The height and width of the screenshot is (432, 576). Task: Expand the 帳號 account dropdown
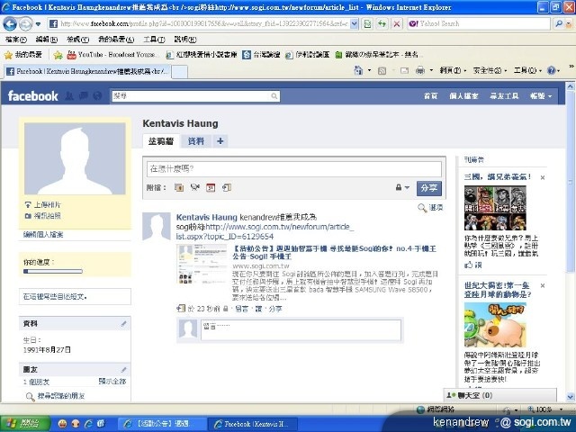click(543, 95)
